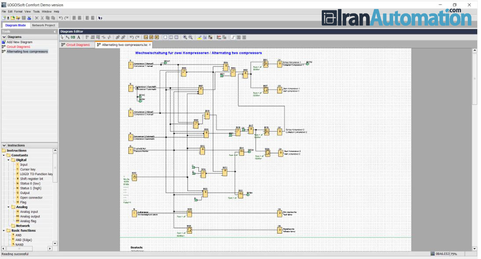This screenshot has height=259, width=481.
Task: Select the function block insert tool icon
Action: (73, 38)
